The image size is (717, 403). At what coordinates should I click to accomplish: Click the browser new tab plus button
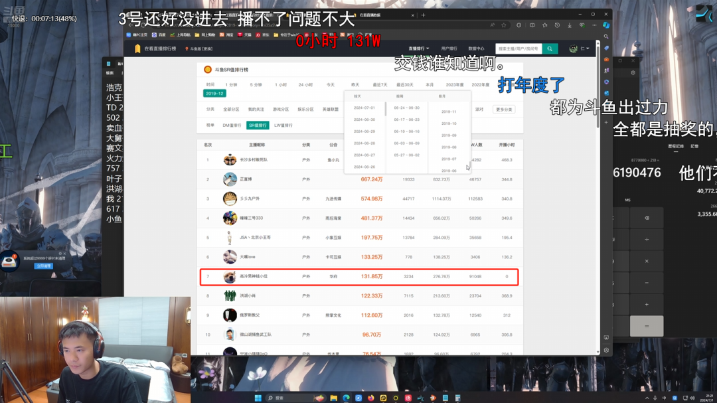click(423, 15)
